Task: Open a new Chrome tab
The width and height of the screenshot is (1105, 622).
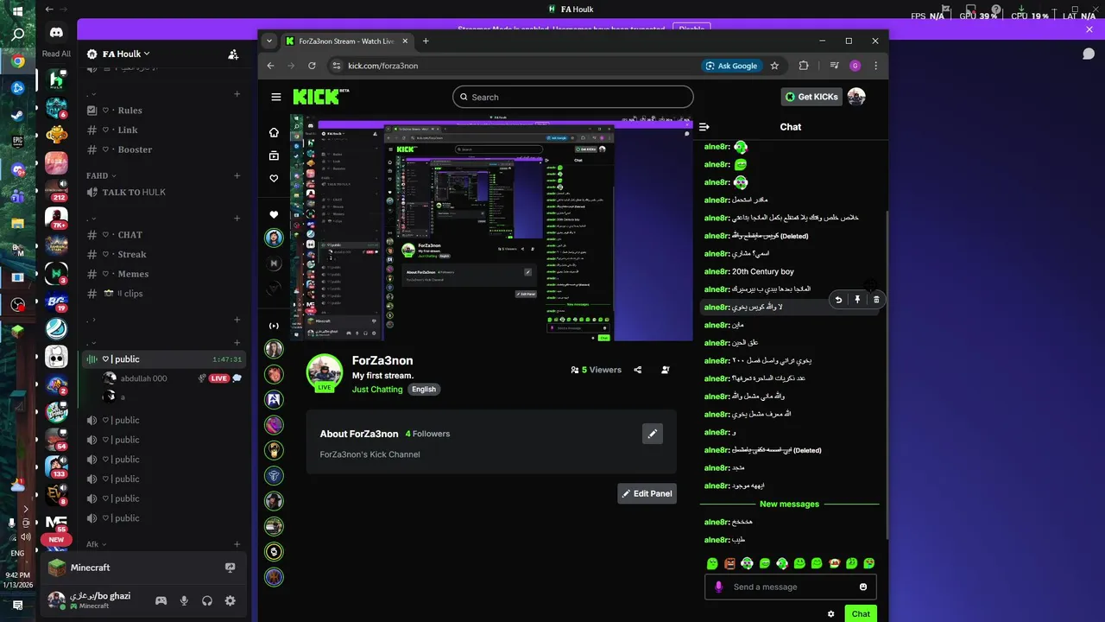Action: click(426, 41)
